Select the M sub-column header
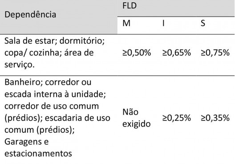The image size is (235, 164). click(x=126, y=23)
